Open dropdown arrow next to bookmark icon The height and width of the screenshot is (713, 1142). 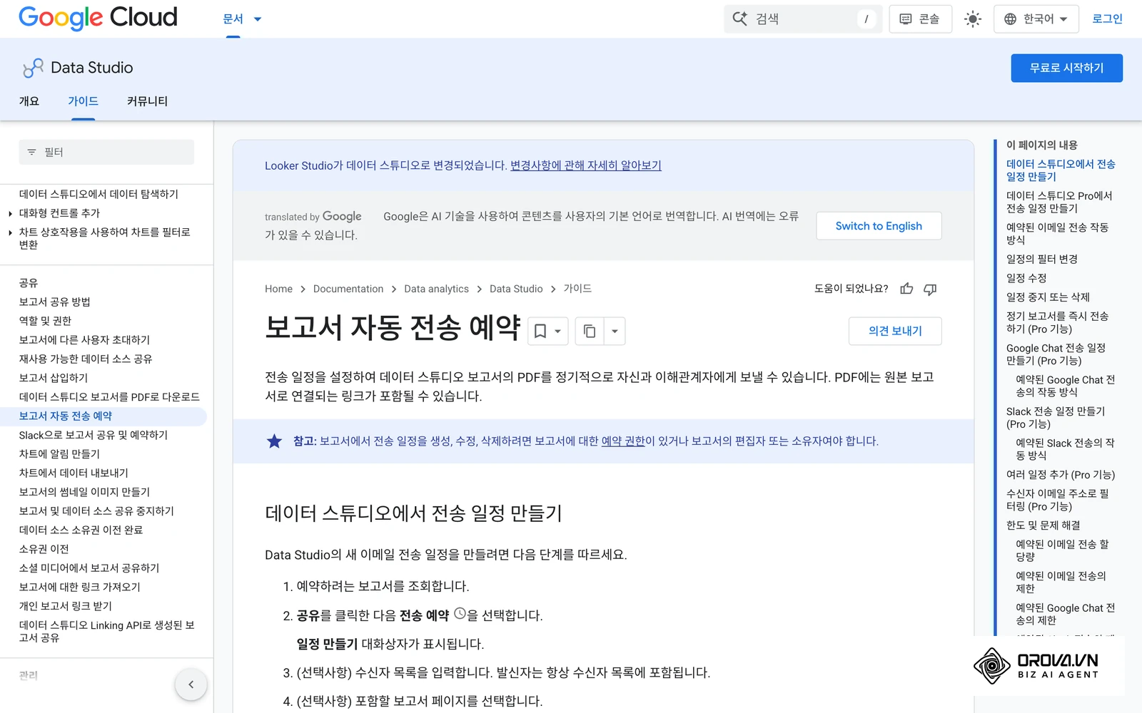tap(558, 332)
